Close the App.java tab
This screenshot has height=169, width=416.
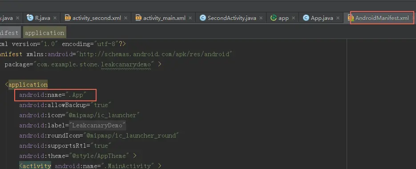coord(338,18)
